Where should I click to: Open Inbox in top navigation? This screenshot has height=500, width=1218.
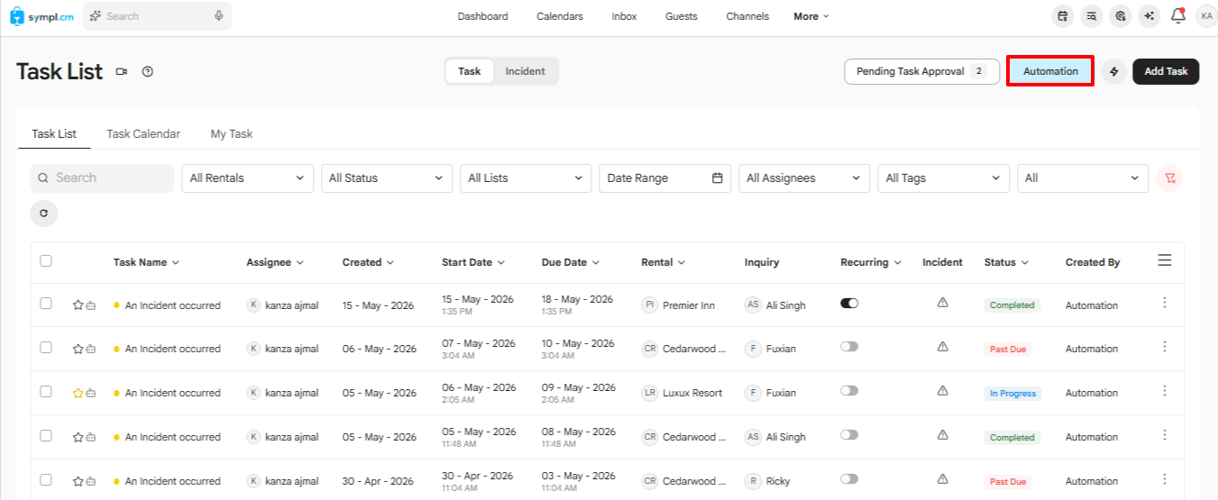624,16
